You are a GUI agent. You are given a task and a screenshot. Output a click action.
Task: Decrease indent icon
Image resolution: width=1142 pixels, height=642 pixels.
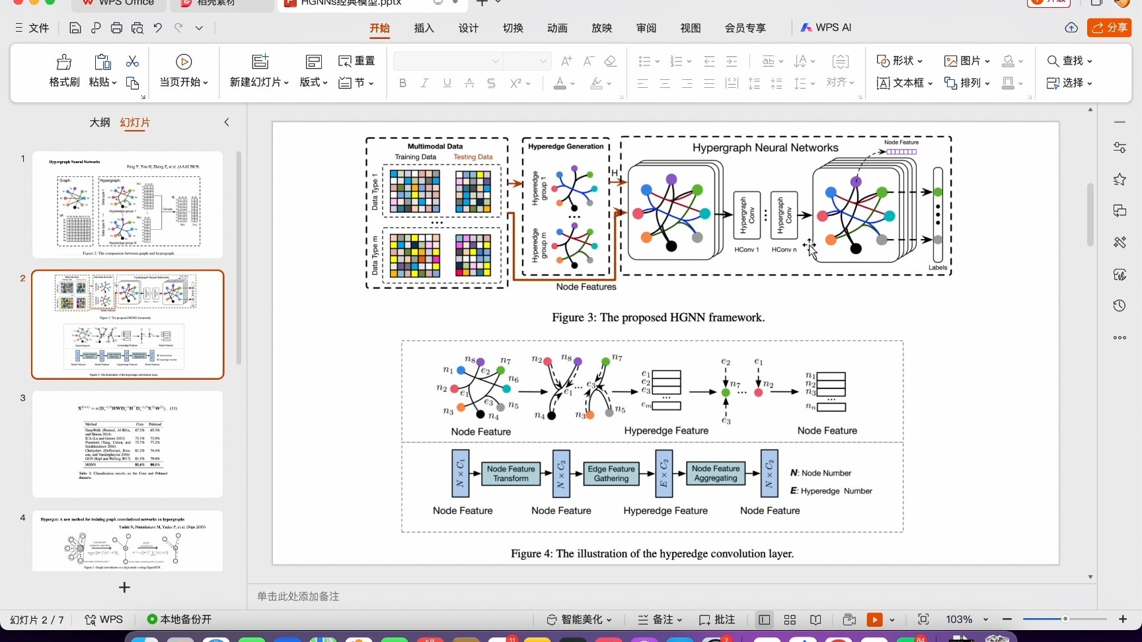point(709,61)
